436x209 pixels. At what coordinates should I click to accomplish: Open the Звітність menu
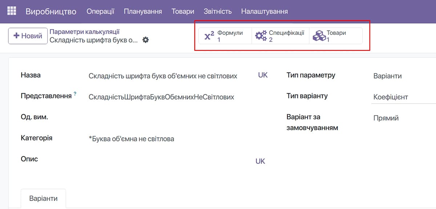click(218, 11)
